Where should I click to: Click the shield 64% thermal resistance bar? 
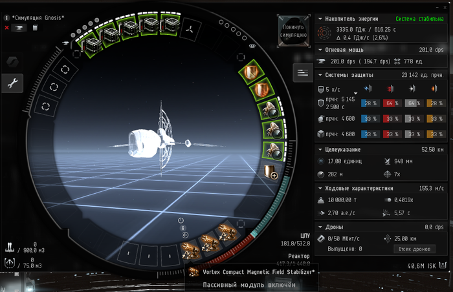click(x=390, y=103)
